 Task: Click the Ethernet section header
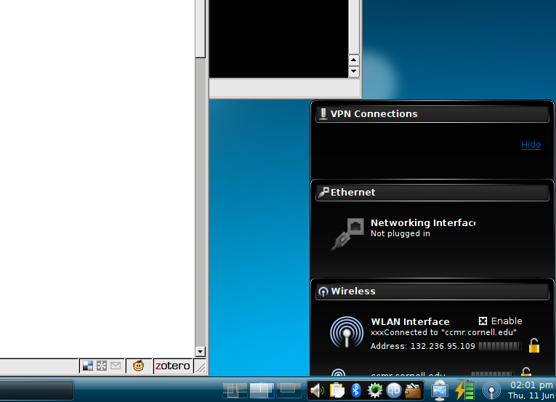[432, 193]
